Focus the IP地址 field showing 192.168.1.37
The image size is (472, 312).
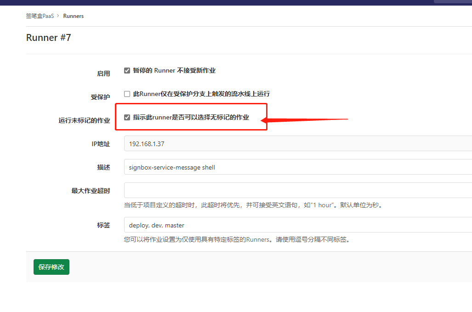pos(298,143)
